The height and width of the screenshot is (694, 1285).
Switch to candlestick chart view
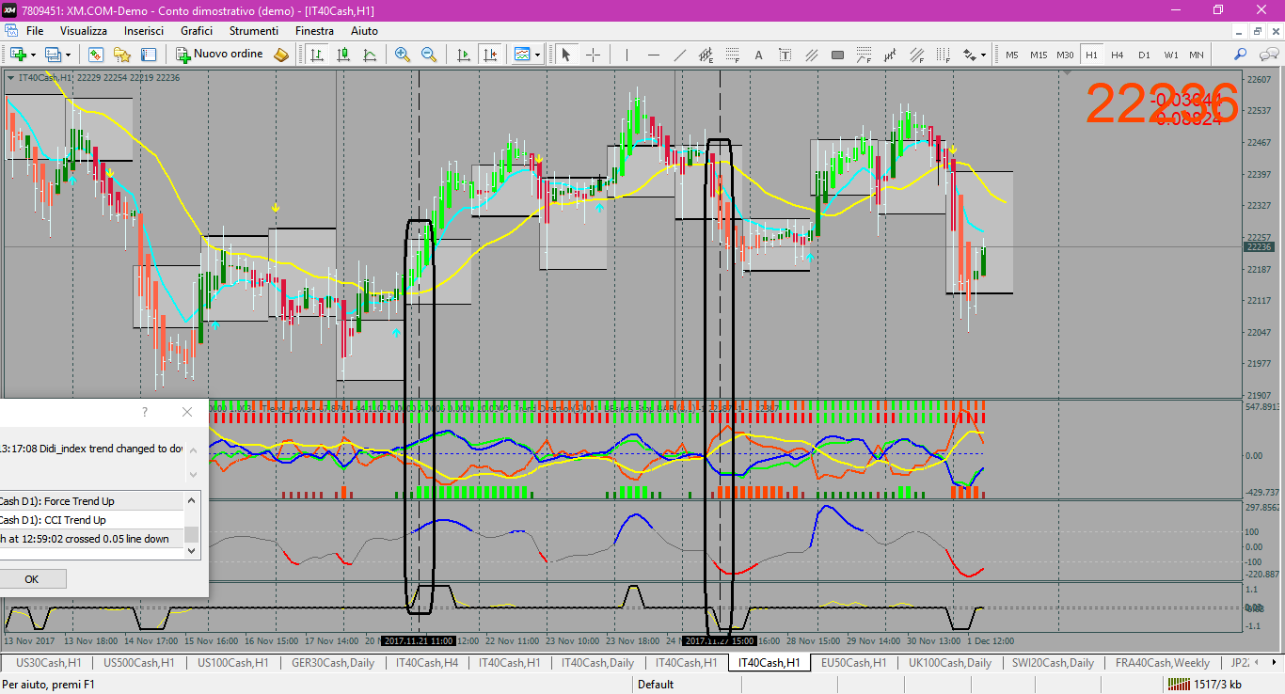tap(343, 55)
